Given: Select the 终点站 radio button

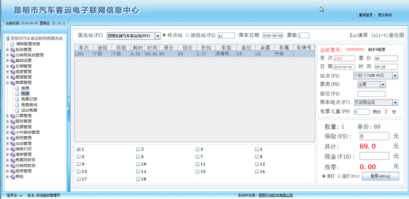Looking at the screenshot, I should pyautogui.click(x=164, y=35).
